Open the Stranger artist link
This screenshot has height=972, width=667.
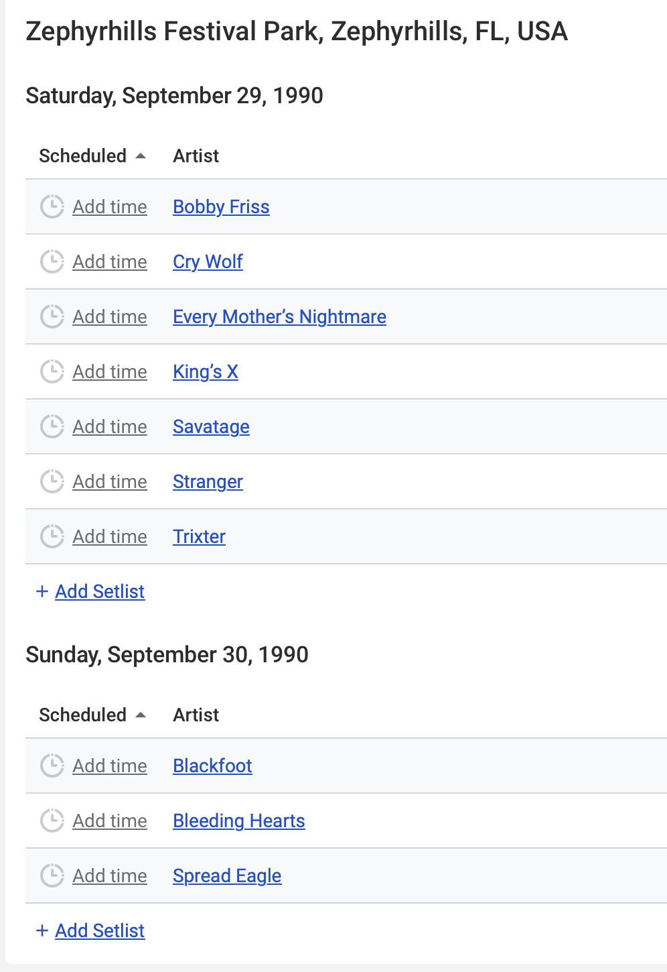[208, 481]
